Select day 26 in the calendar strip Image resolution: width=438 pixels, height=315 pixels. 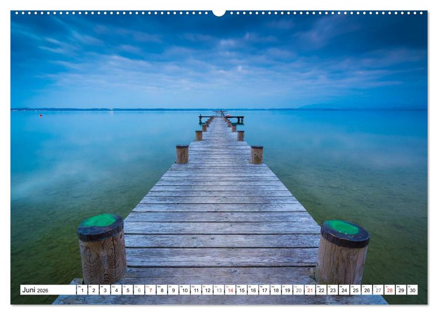click(367, 289)
